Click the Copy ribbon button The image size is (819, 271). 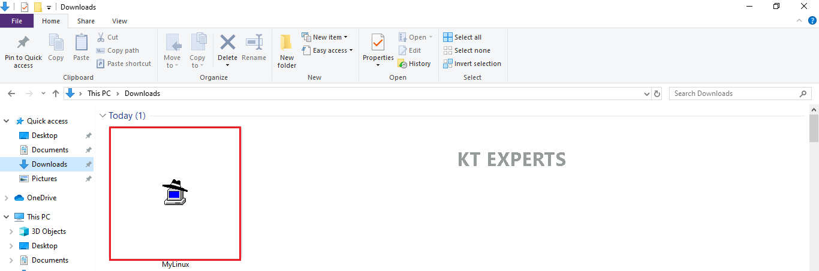tap(56, 47)
